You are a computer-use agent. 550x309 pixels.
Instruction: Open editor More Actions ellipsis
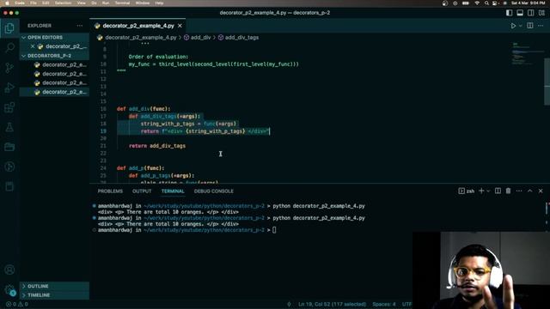pos(541,26)
